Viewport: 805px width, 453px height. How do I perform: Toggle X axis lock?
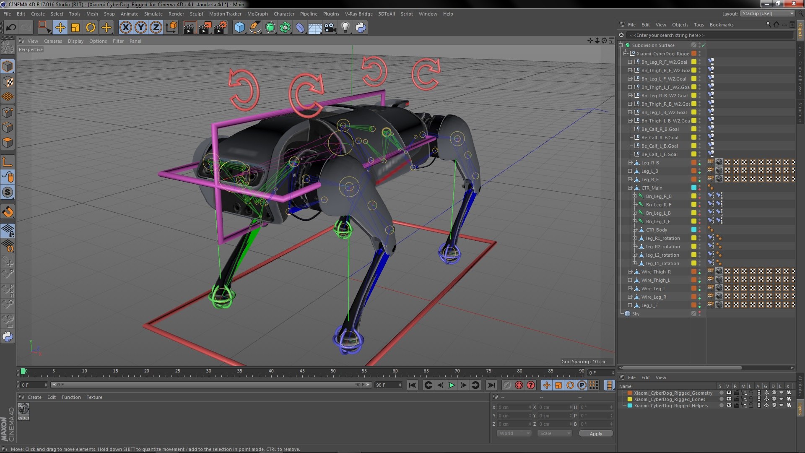pyautogui.click(x=125, y=28)
